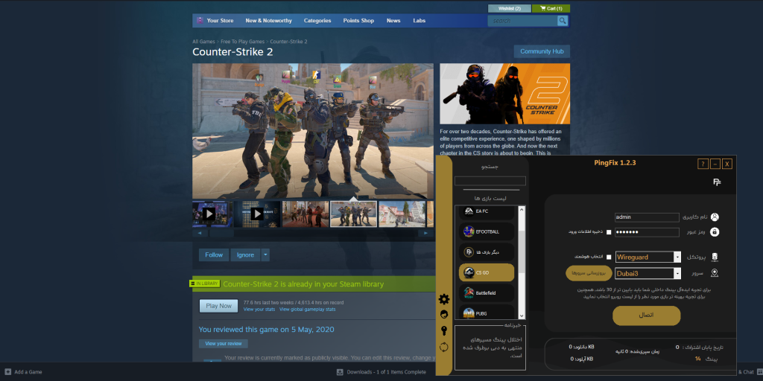Open the Labs tab
This screenshot has width=763, height=381.
(419, 21)
